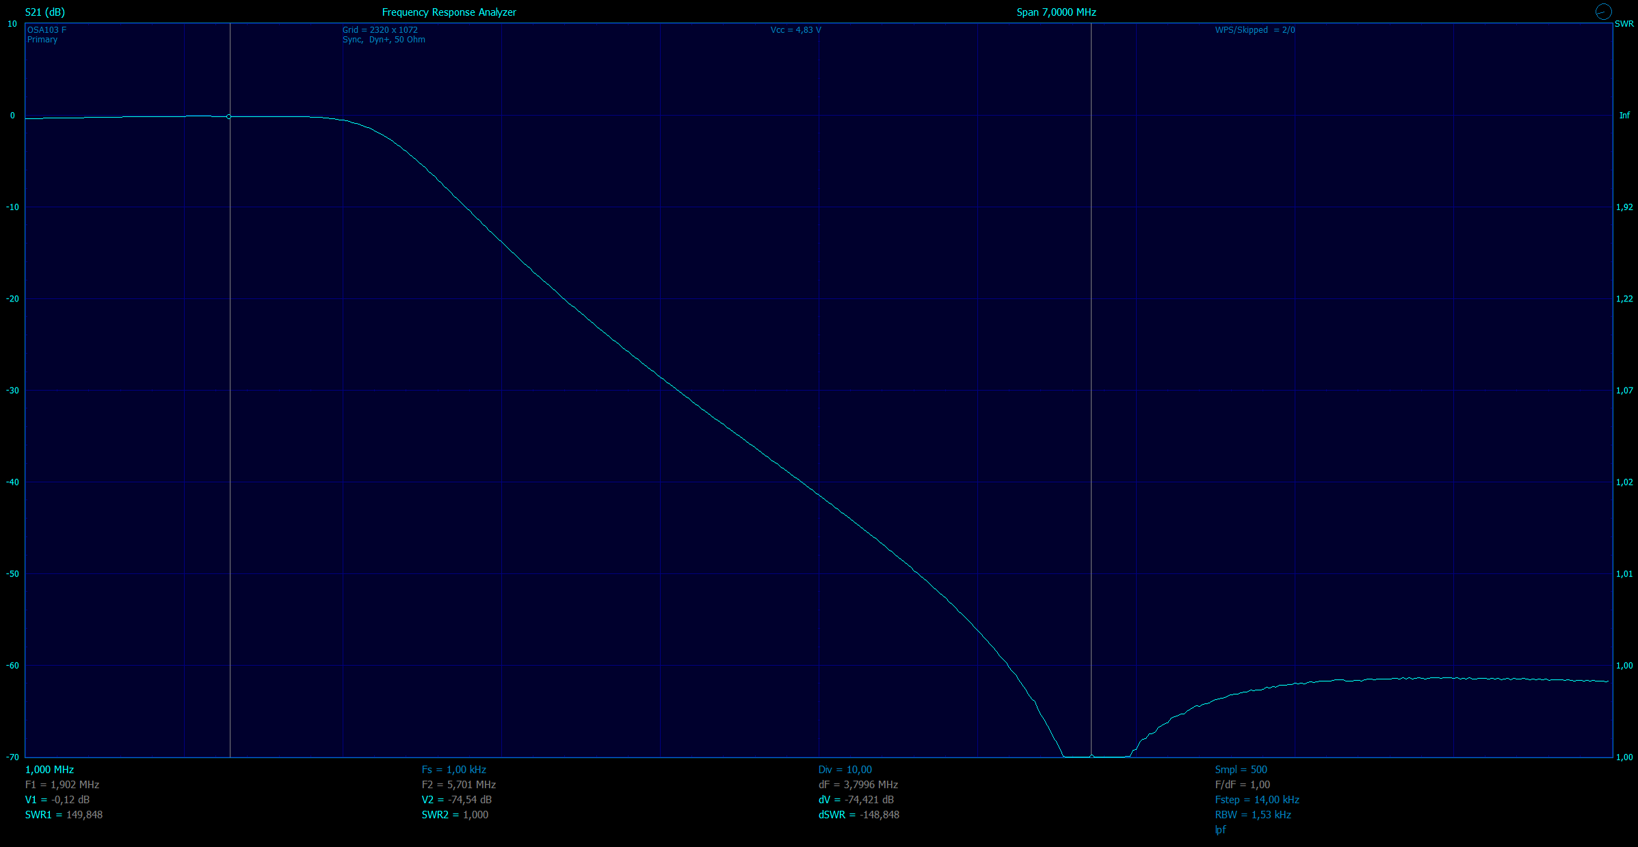The height and width of the screenshot is (847, 1638).
Task: Click the second marker point at the notch
Action: (1092, 756)
